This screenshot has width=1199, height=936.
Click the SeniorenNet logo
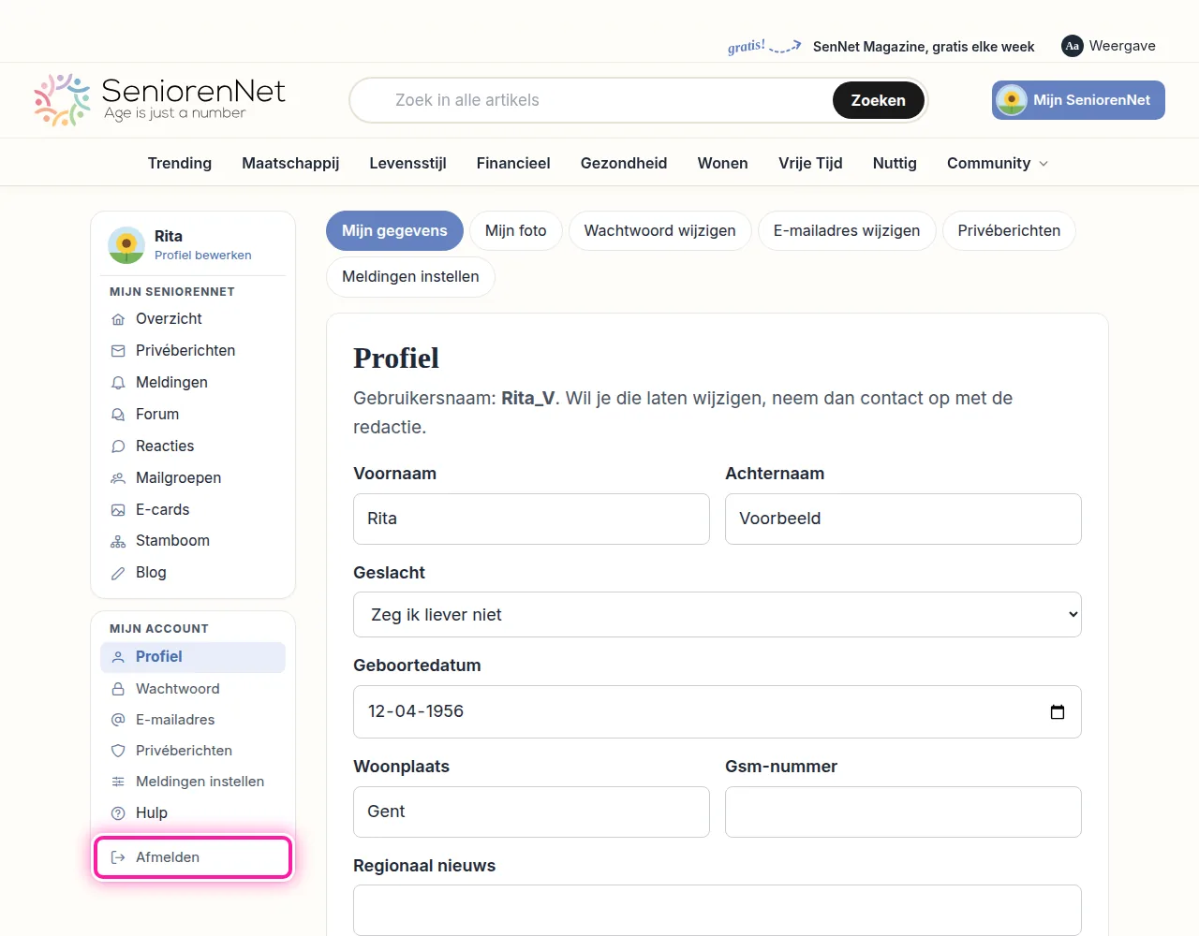(x=159, y=100)
